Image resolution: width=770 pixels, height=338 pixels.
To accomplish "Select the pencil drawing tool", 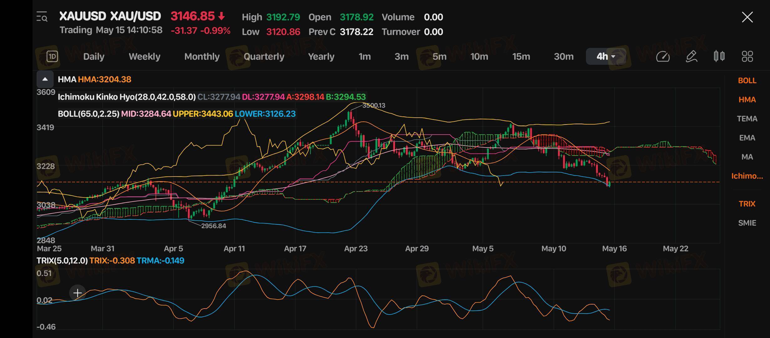I will (691, 57).
